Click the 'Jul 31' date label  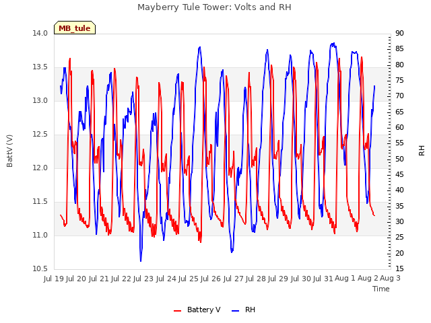pyautogui.click(x=323, y=279)
